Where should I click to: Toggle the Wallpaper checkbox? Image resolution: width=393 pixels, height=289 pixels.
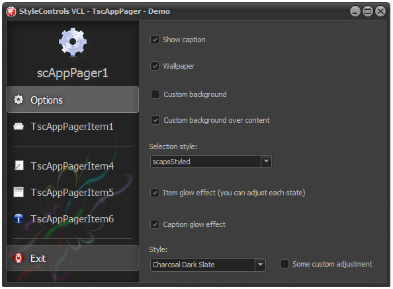click(155, 66)
